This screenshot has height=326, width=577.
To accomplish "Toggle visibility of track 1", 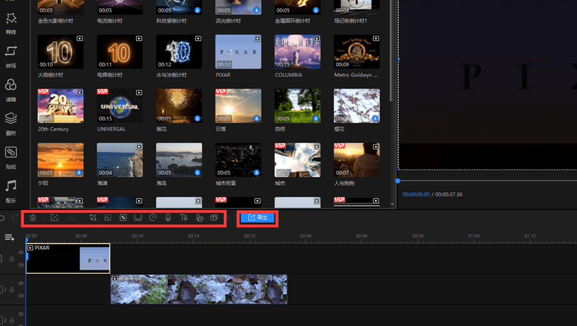I will pyautogui.click(x=21, y=283).
